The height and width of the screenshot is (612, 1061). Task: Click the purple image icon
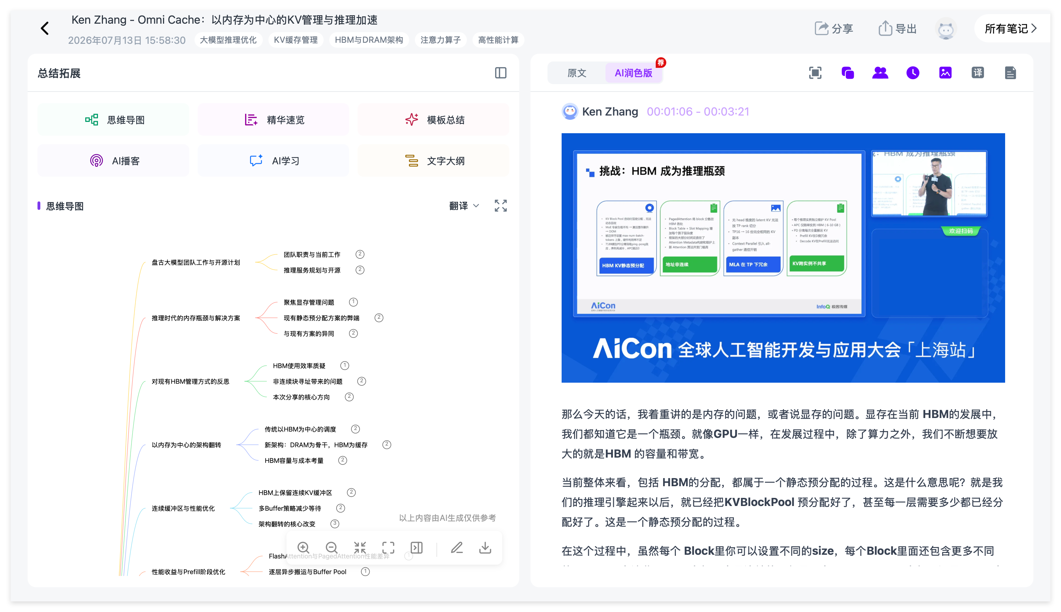click(x=945, y=73)
